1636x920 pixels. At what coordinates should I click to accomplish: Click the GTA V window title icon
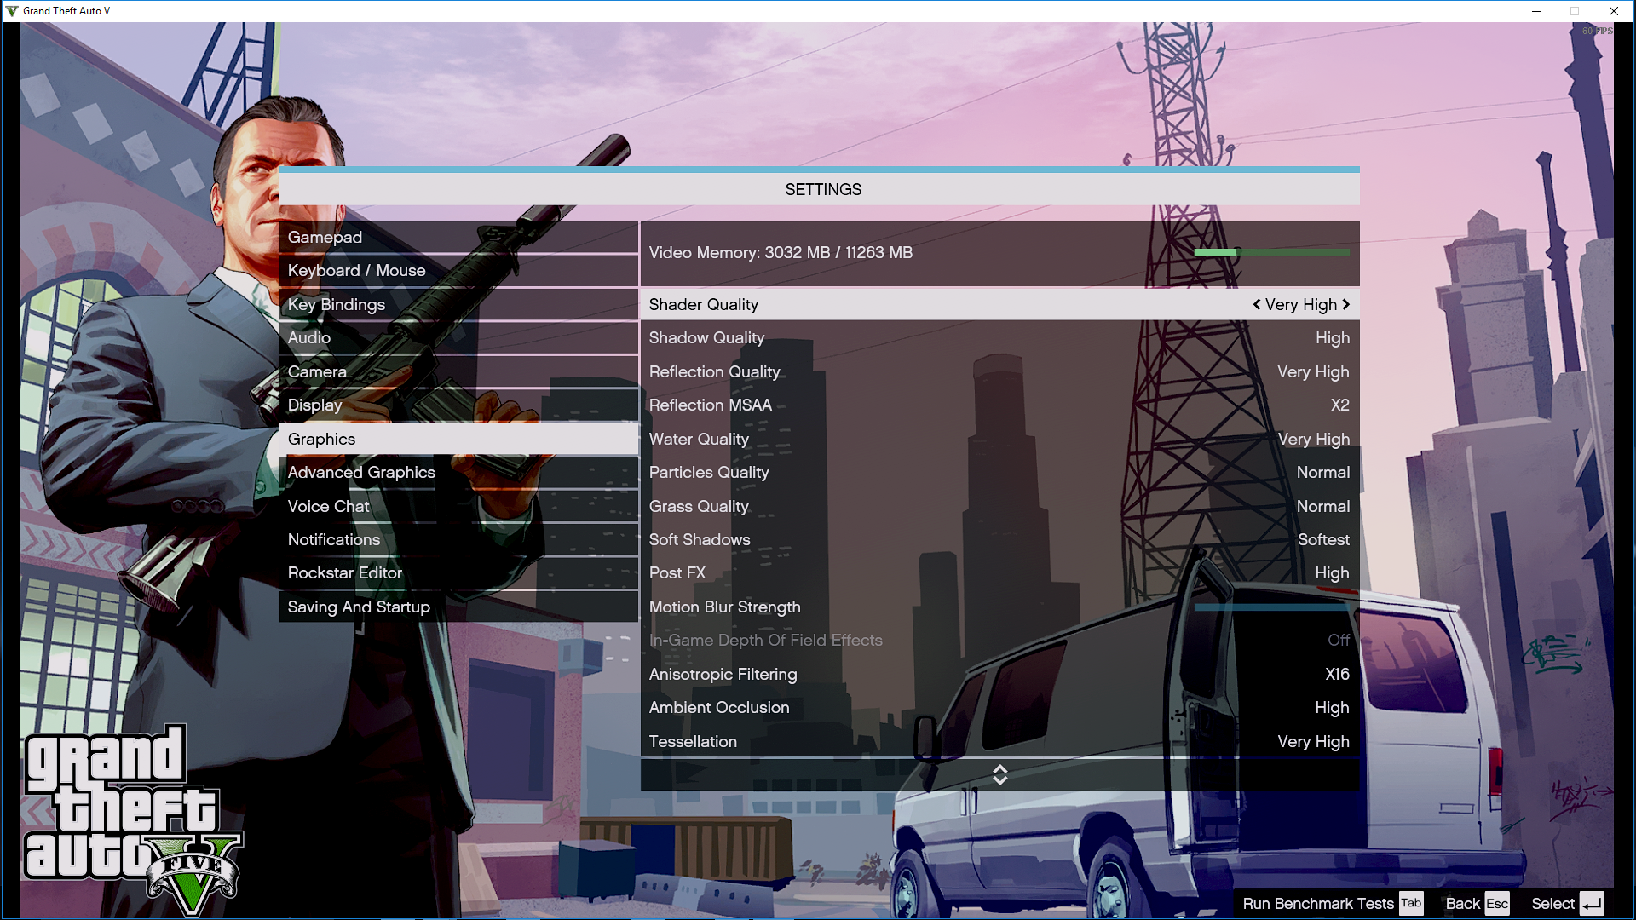tap(11, 11)
